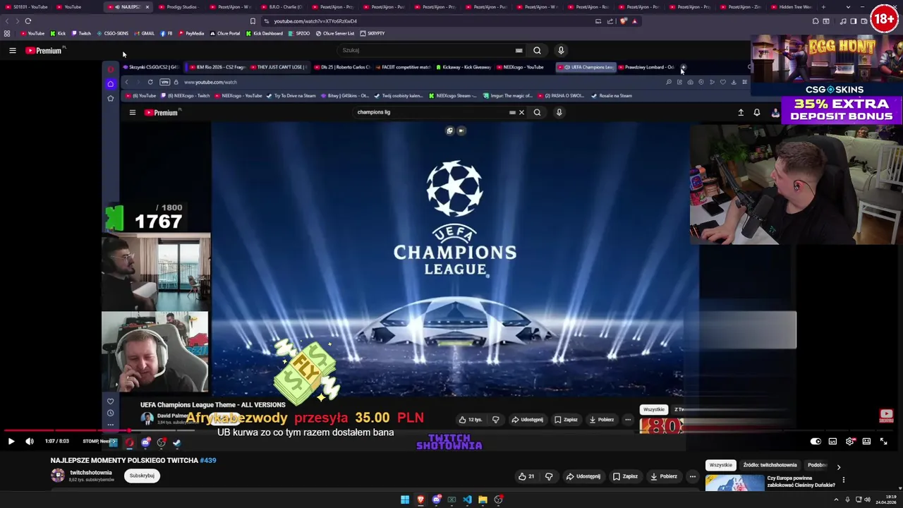Expand filter chips with the right chevron
Screen dimensions: 903x508
pyautogui.click(x=838, y=466)
